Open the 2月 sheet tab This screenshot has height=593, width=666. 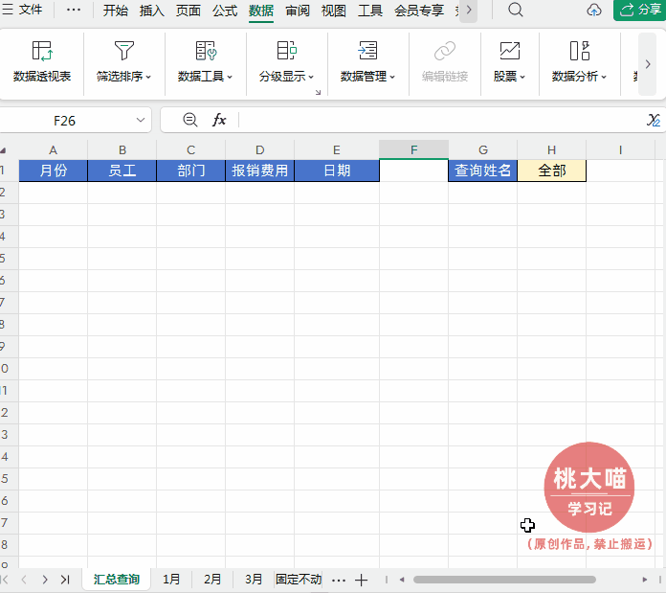212,580
